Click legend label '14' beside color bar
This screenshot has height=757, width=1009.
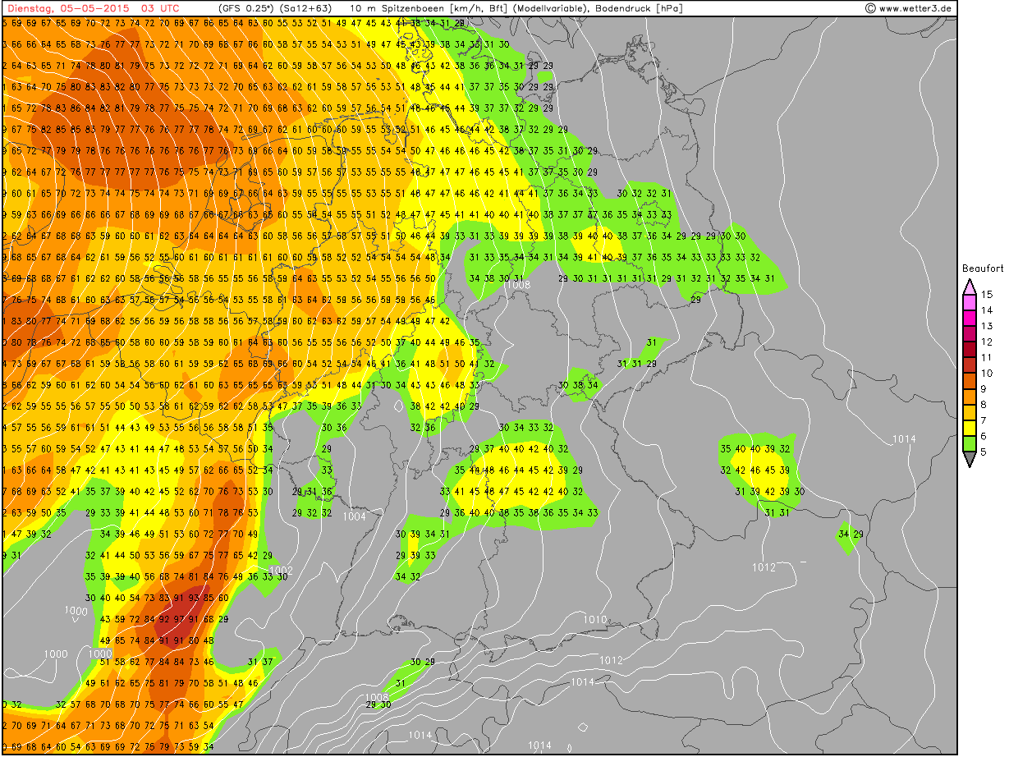click(988, 310)
